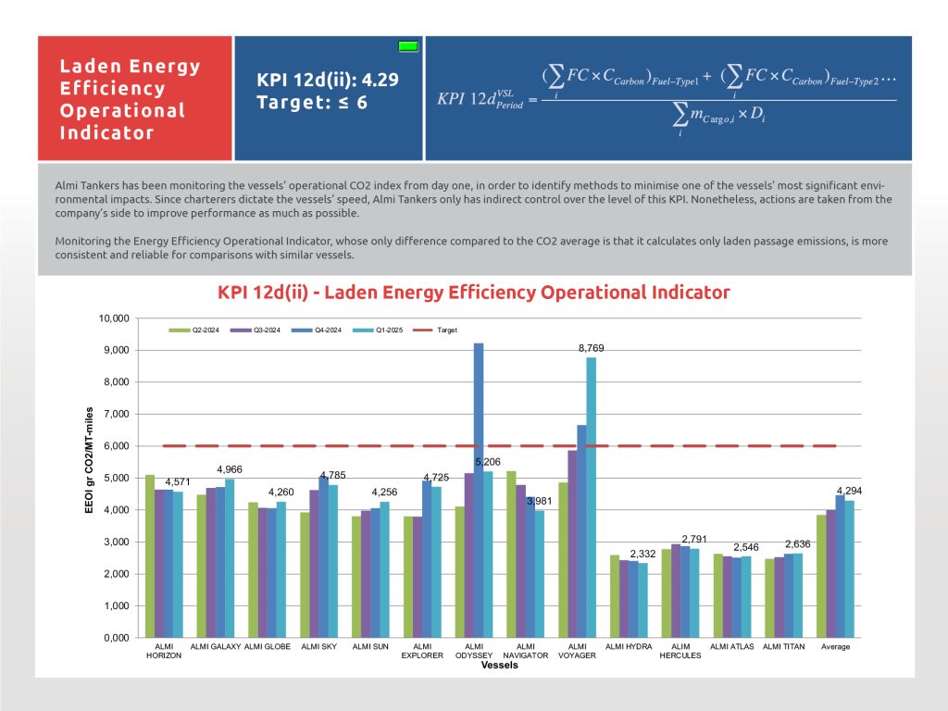The height and width of the screenshot is (711, 948).
Task: Click the red dashed Target line
Action: point(499,446)
